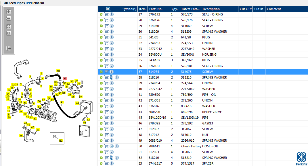
Task: Sort by the Item column header
Action: [142, 9]
